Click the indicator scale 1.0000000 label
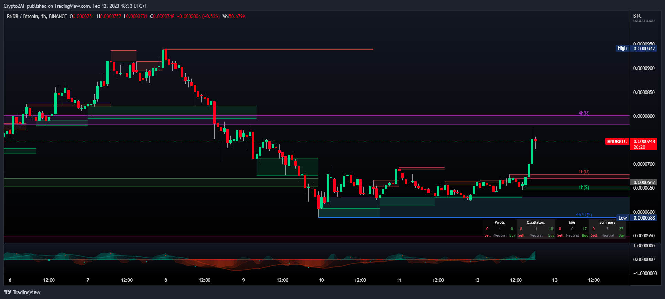This screenshot has width=665, height=299. [x=644, y=246]
